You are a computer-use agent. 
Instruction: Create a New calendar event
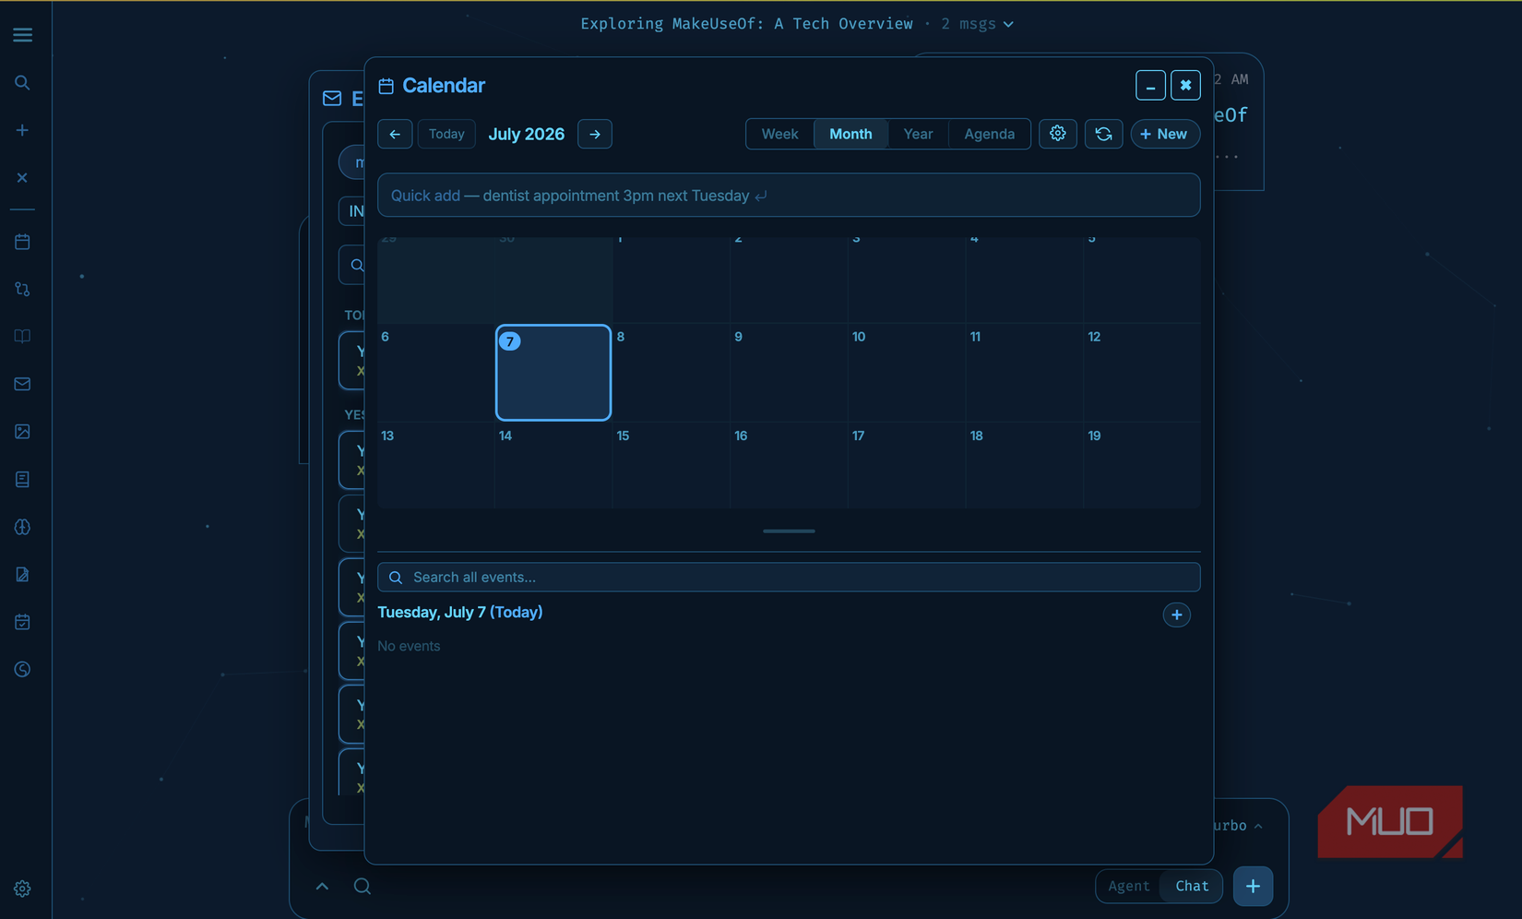[x=1165, y=134]
